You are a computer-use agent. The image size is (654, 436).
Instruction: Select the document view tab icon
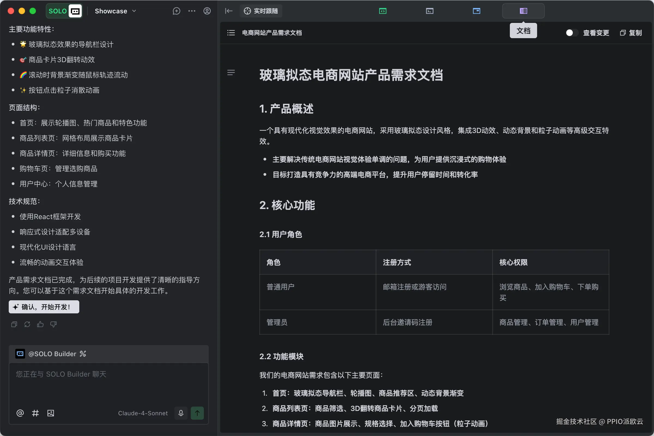click(523, 11)
